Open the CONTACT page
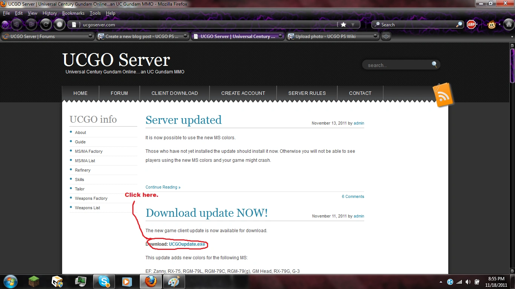 click(x=360, y=93)
